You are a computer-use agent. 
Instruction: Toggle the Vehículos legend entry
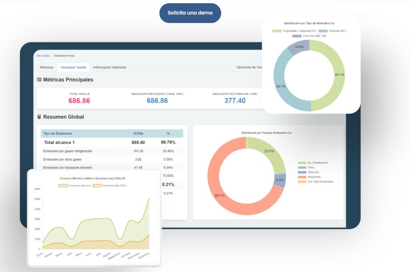pos(309,172)
